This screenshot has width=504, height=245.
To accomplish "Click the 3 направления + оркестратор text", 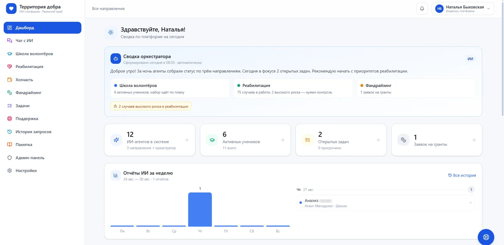I will pos(152,148).
